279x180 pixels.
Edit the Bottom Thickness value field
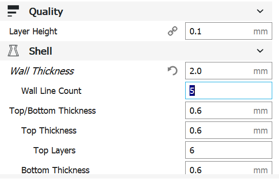tap(229, 168)
